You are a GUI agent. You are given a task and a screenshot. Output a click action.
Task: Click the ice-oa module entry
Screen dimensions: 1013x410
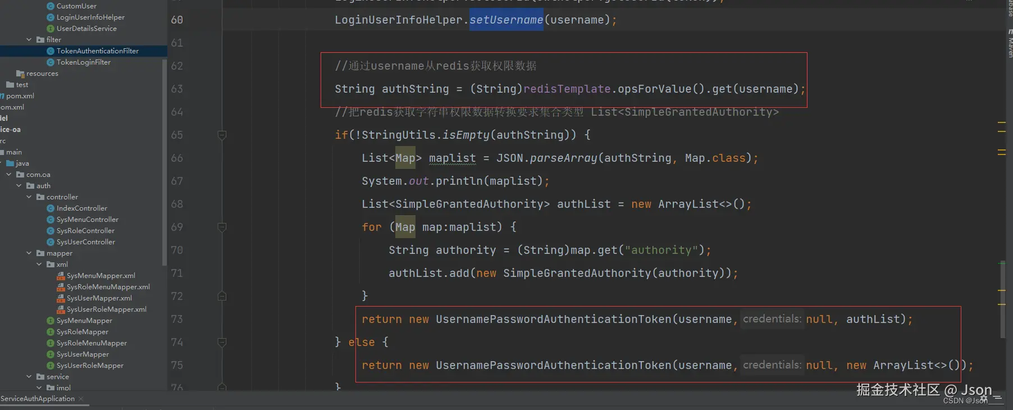[11, 130]
